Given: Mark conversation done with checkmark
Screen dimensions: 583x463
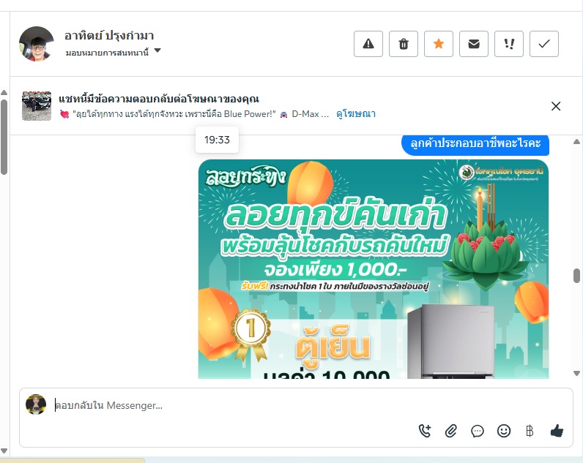Looking at the screenshot, I should (544, 44).
